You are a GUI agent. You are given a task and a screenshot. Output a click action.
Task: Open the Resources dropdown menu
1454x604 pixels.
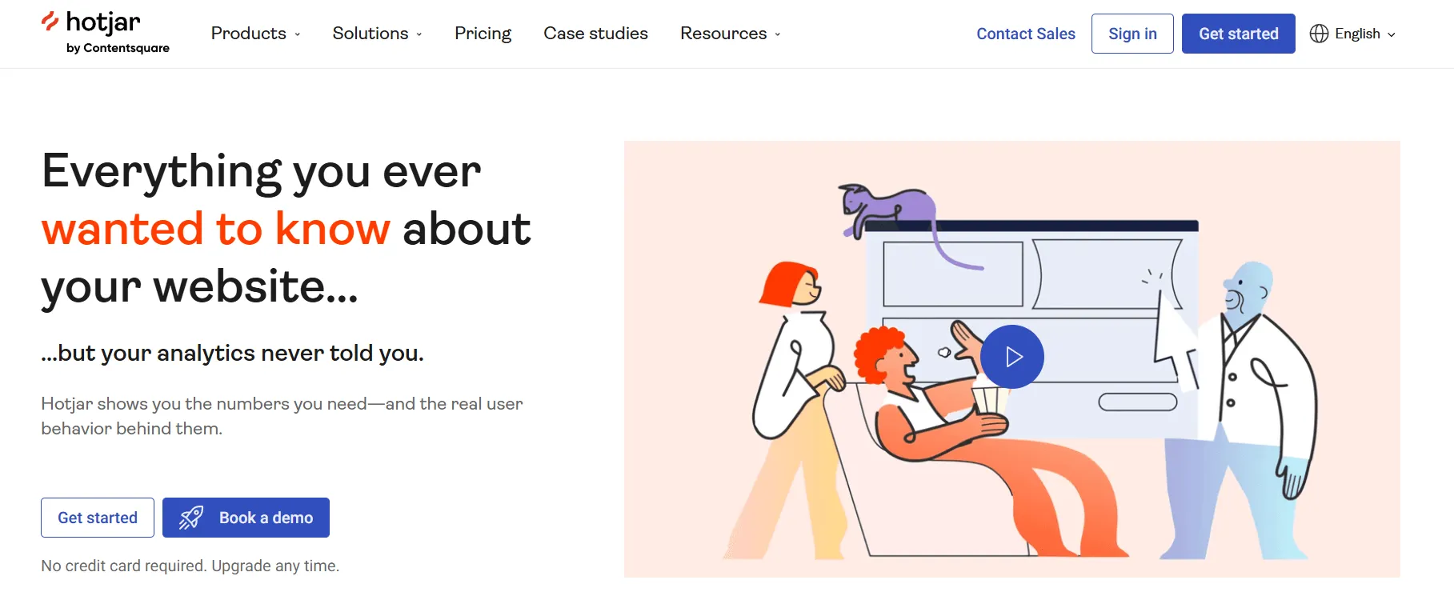[731, 34]
